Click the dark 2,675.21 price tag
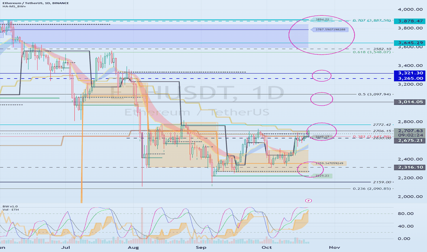 [410, 141]
